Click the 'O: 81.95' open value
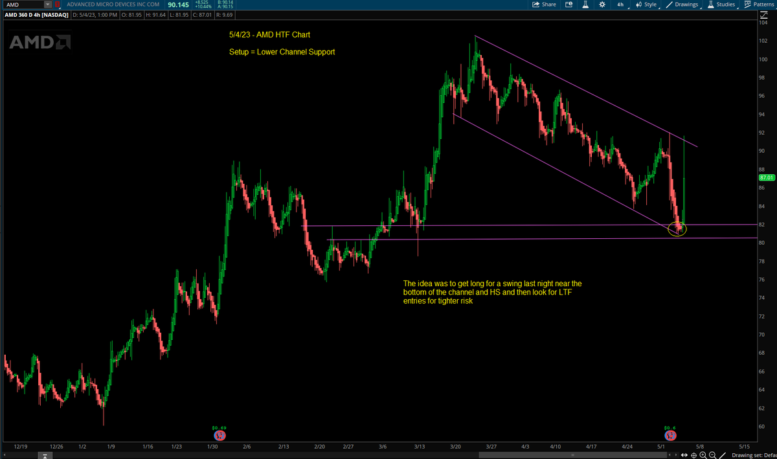 pyautogui.click(x=133, y=14)
